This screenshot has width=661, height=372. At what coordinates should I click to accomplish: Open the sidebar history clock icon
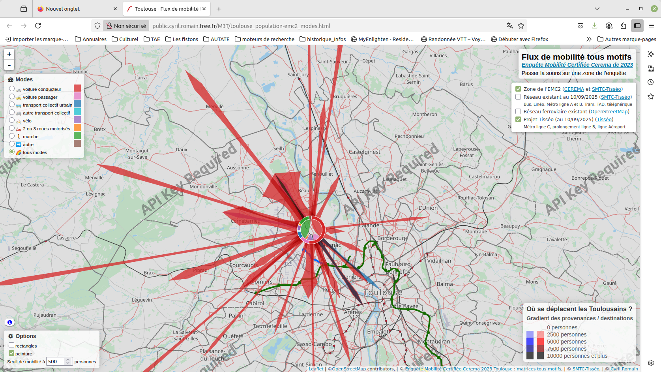(651, 82)
